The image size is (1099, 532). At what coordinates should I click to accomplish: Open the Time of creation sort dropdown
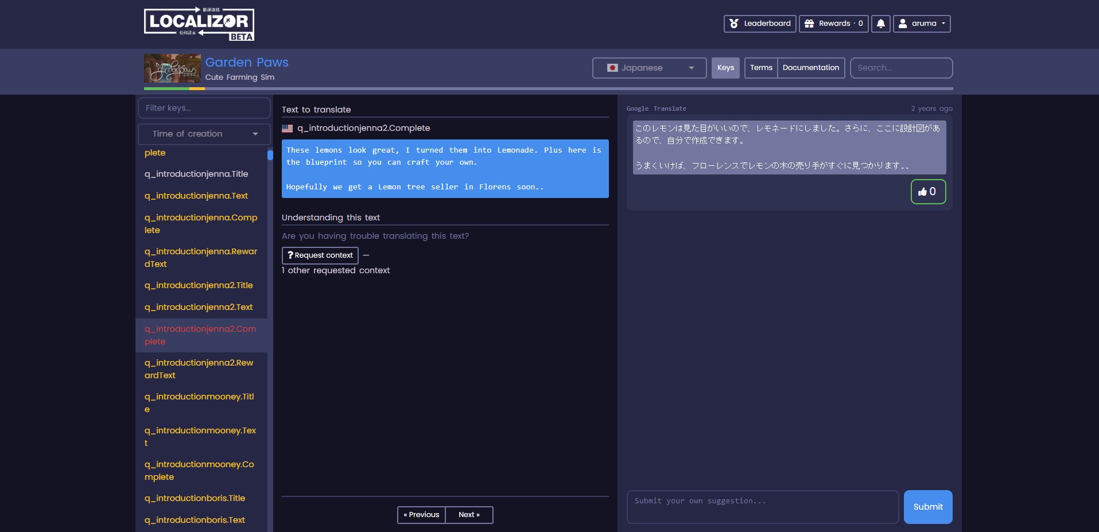click(204, 134)
